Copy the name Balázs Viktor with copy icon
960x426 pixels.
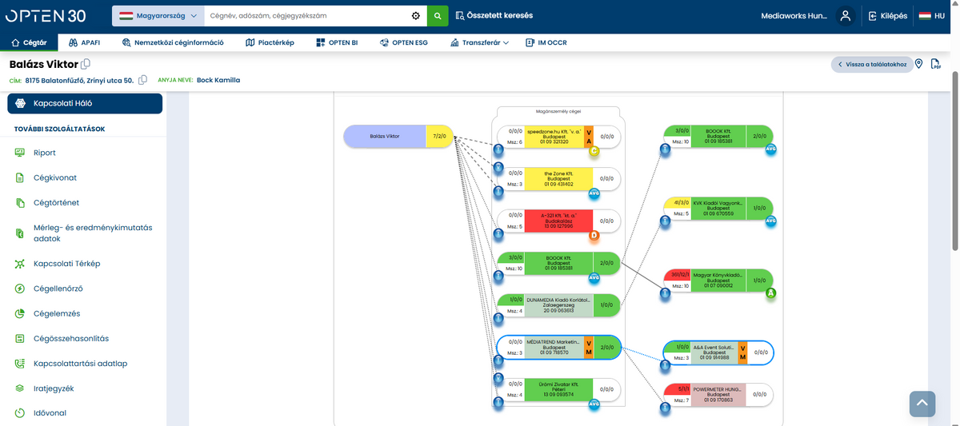point(86,64)
